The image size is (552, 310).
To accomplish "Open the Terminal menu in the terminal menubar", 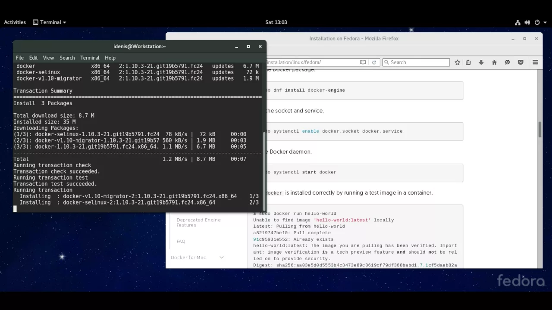I will (90, 58).
